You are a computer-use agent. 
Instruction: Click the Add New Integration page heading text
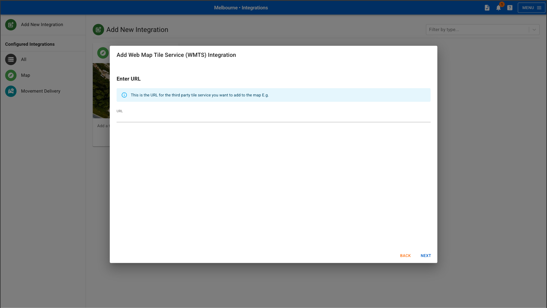pos(137,30)
